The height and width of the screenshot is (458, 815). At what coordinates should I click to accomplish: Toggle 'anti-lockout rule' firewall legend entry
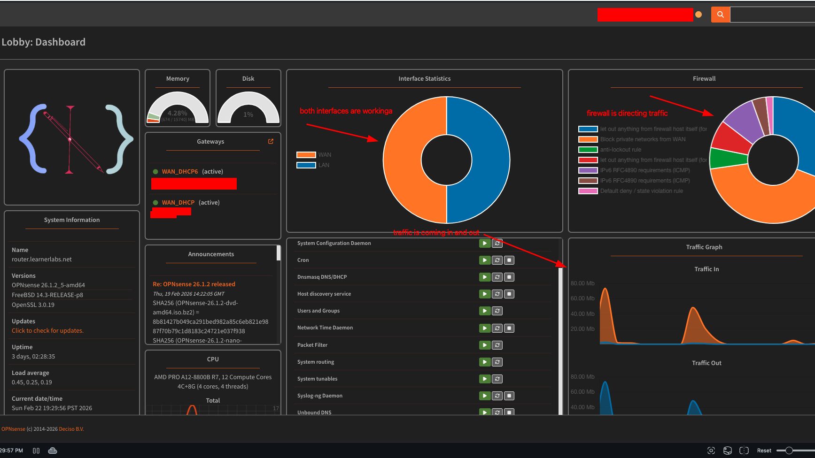point(620,150)
